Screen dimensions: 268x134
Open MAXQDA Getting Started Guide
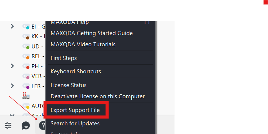(x=92, y=33)
